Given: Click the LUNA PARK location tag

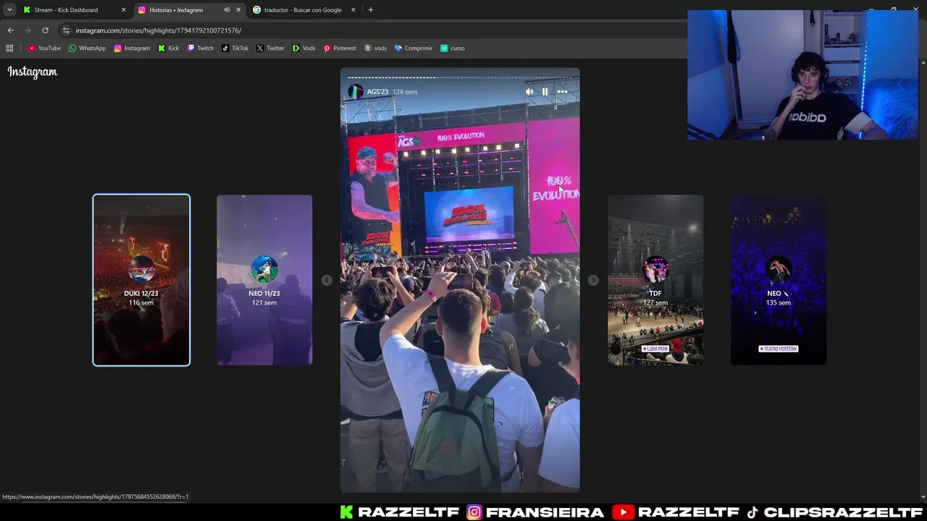Looking at the screenshot, I should tap(655, 349).
